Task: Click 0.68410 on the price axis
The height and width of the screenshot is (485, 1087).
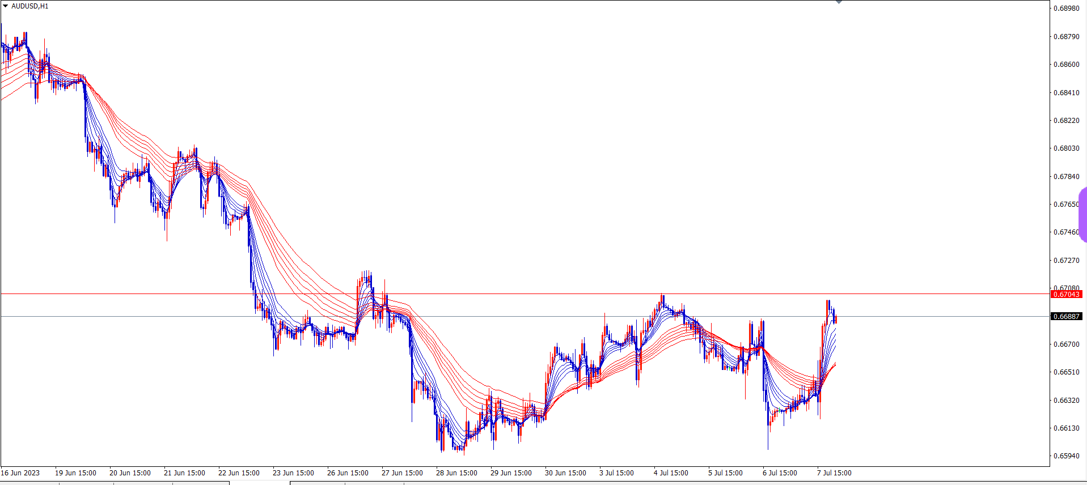Action: tap(1066, 92)
